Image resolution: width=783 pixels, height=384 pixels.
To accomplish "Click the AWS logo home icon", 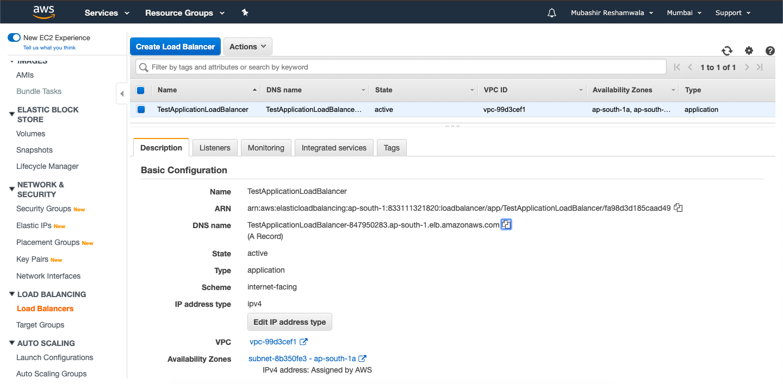I will tap(44, 12).
